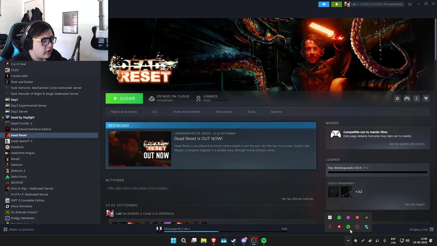Open the Logros 0/24 achievements summary
Image resolution: width=437 pixels, height=246 pixels.
click(212, 98)
